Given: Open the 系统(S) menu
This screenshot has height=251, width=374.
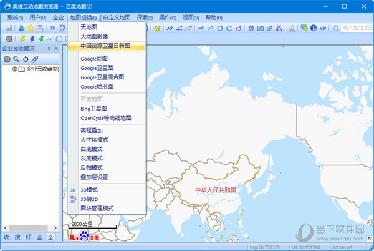Looking at the screenshot, I should pos(15,17).
